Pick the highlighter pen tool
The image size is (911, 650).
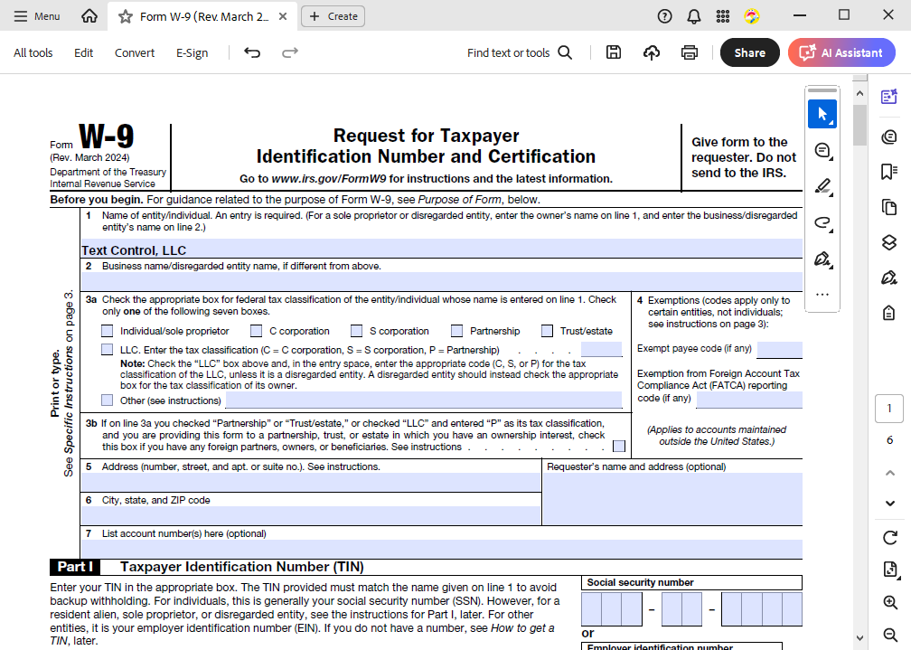(822, 186)
